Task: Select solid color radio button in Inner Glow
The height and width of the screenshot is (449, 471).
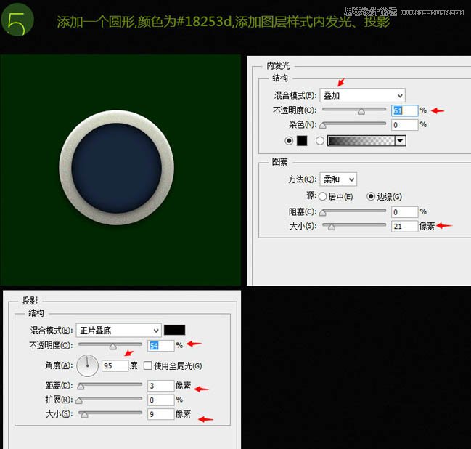Action: tap(289, 140)
